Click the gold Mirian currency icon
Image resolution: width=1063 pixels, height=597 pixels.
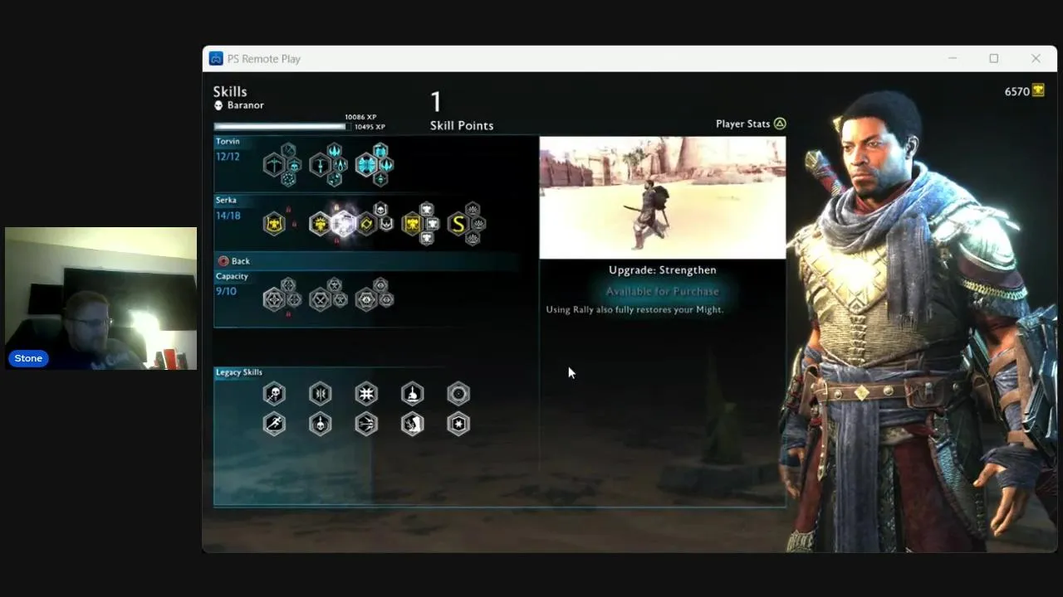(x=1038, y=90)
